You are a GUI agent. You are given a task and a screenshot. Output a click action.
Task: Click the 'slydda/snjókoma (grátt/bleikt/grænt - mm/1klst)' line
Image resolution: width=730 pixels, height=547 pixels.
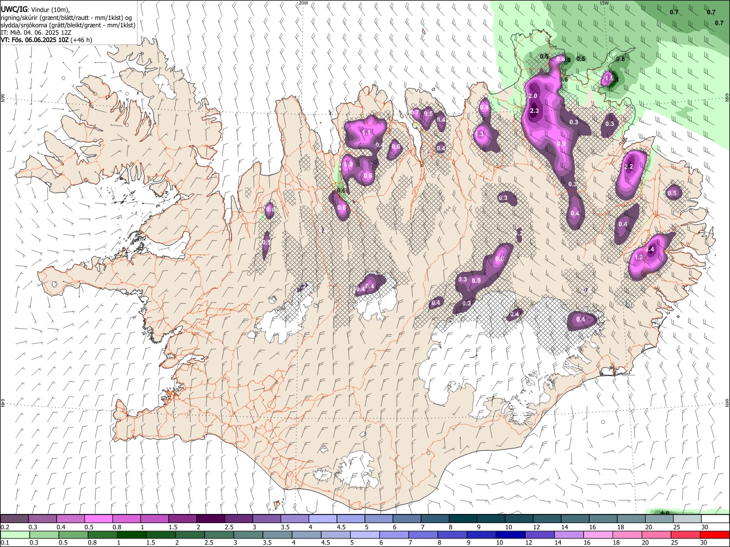click(x=67, y=25)
